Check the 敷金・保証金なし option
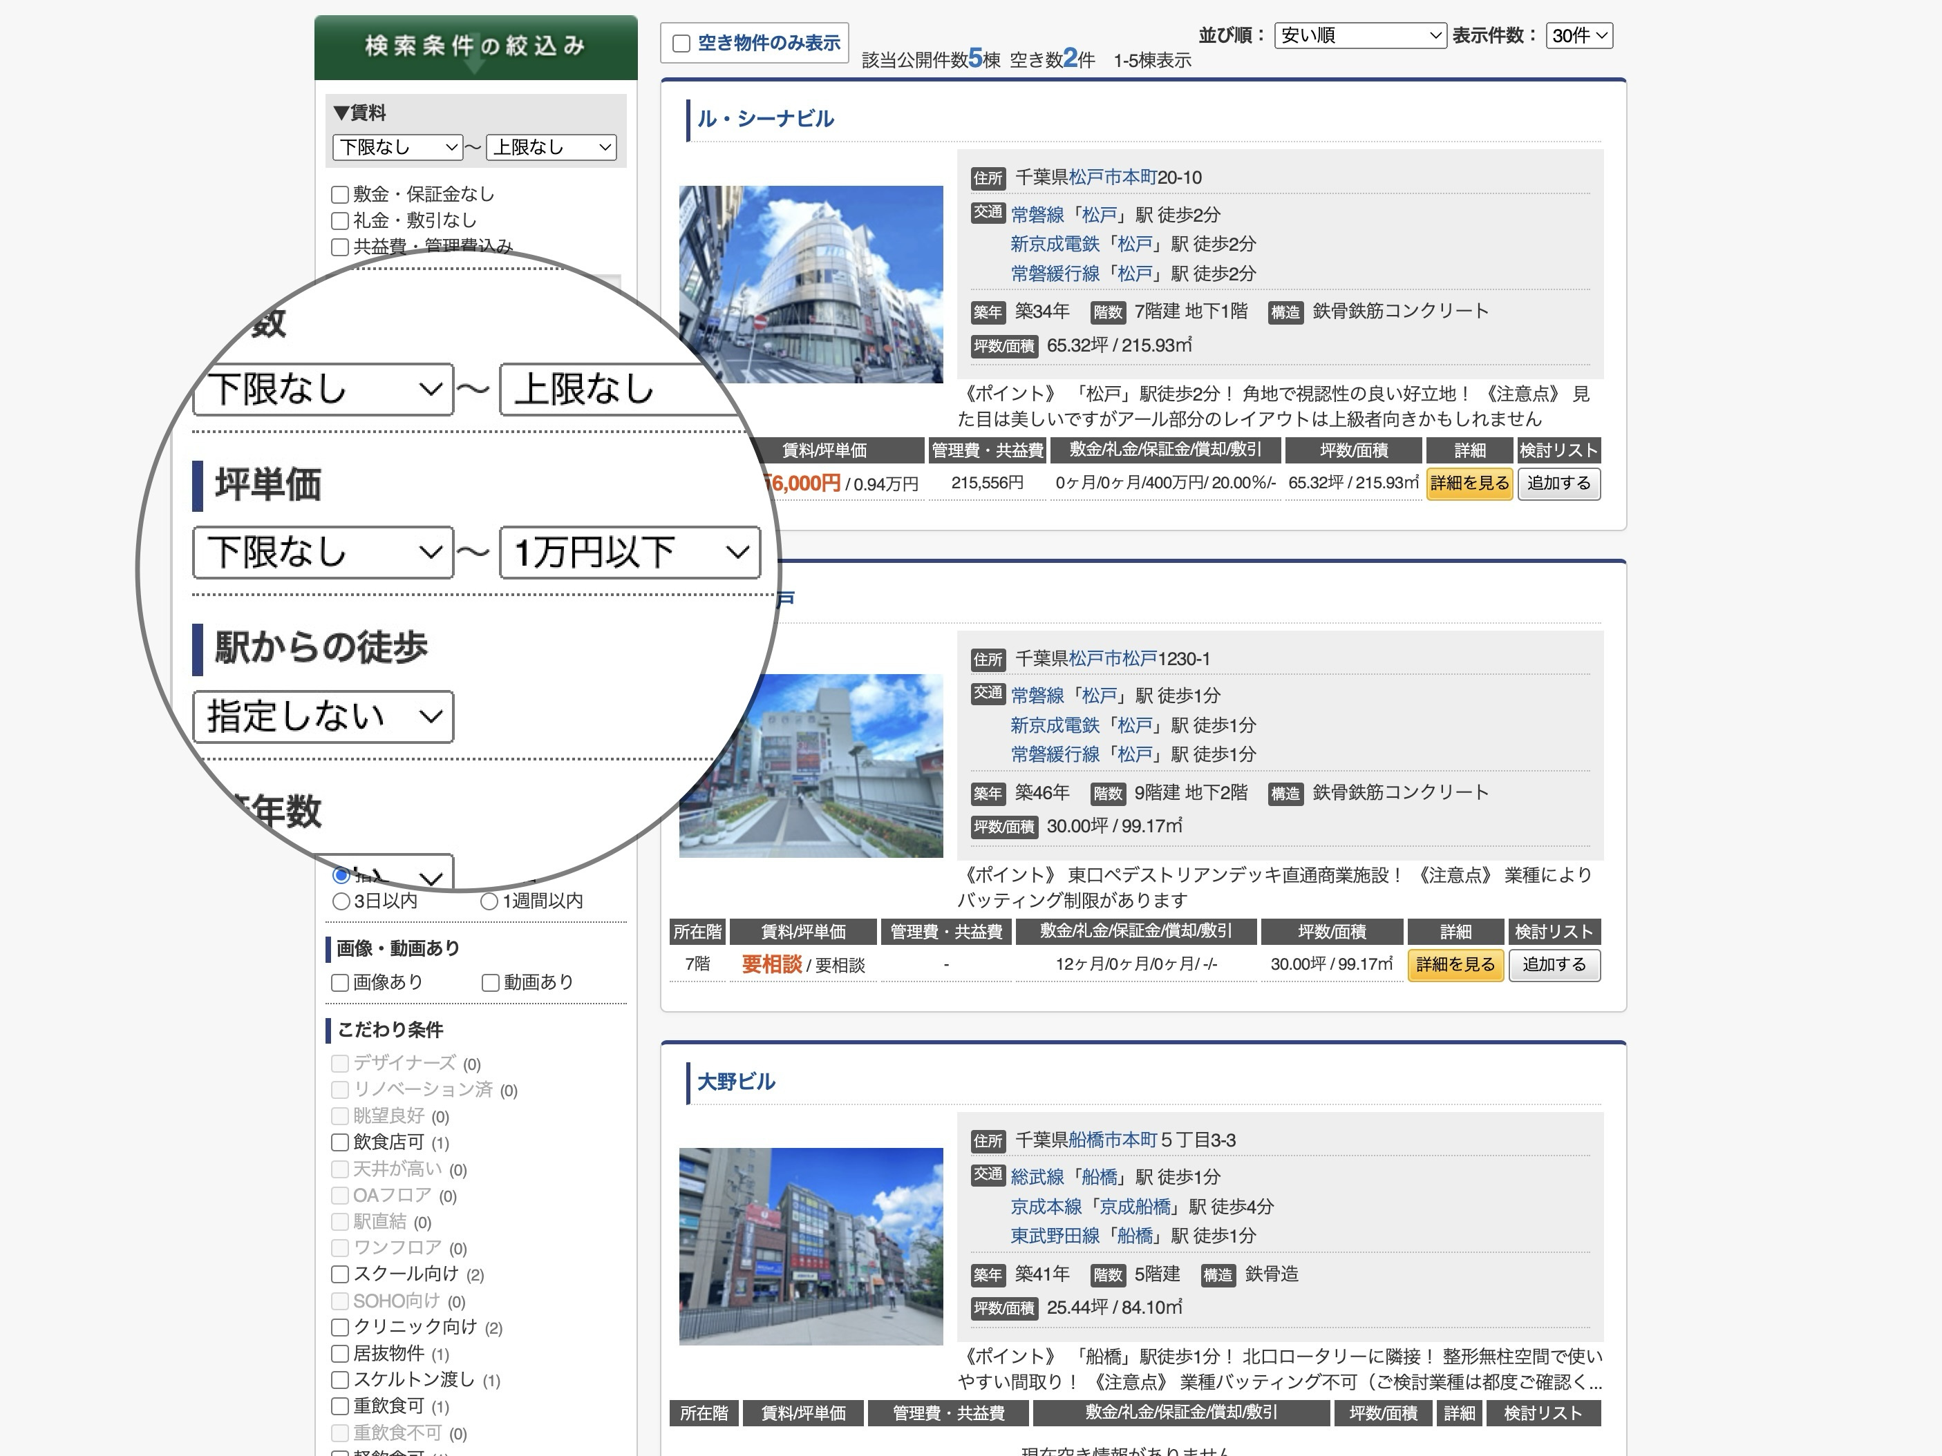 coord(341,195)
